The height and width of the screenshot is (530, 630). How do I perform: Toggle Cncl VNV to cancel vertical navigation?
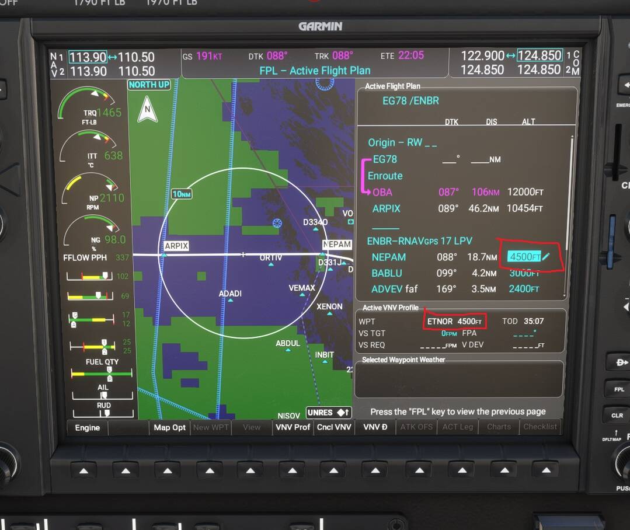coord(333,427)
